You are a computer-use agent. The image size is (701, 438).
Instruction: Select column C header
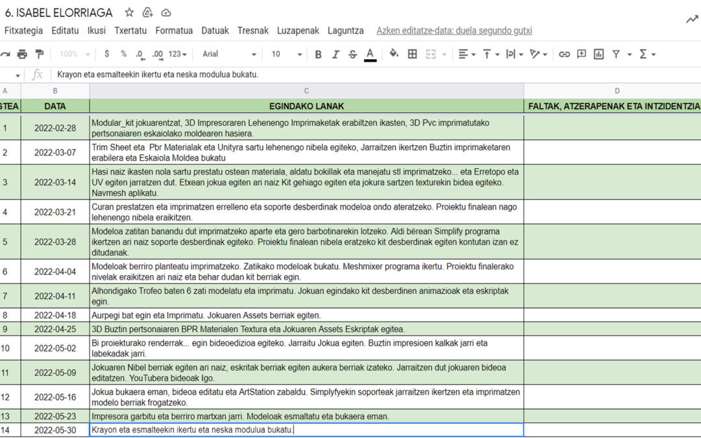tap(306, 91)
